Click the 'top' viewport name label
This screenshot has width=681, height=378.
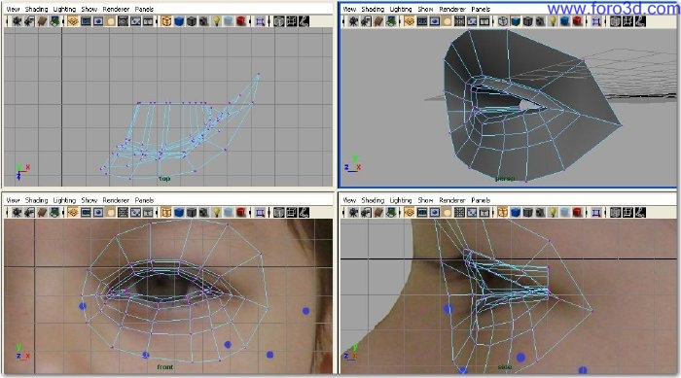[164, 179]
